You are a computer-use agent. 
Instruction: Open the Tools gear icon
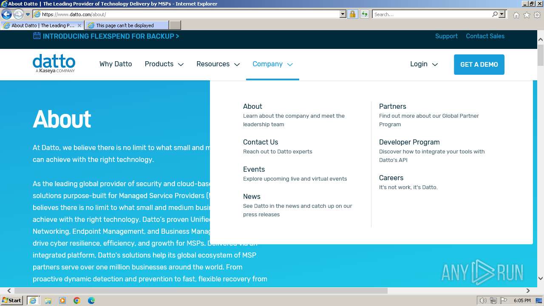(537, 15)
